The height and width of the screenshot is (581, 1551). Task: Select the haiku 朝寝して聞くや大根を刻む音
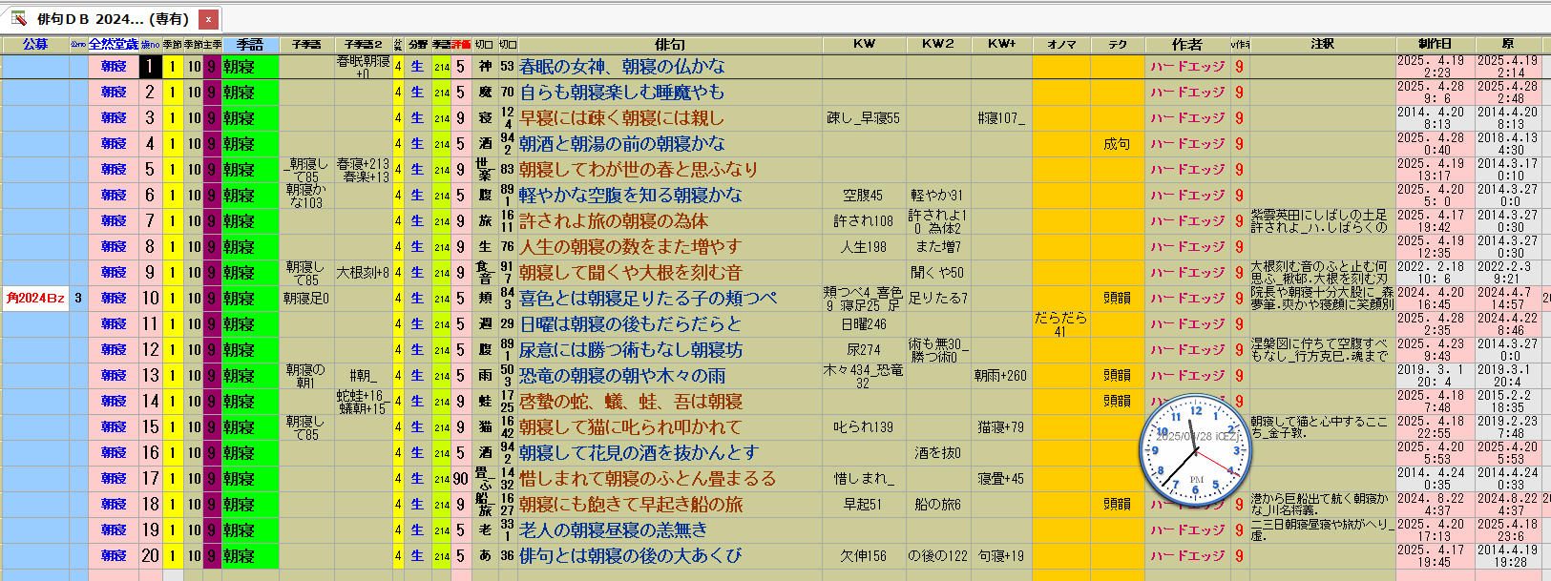(x=631, y=273)
